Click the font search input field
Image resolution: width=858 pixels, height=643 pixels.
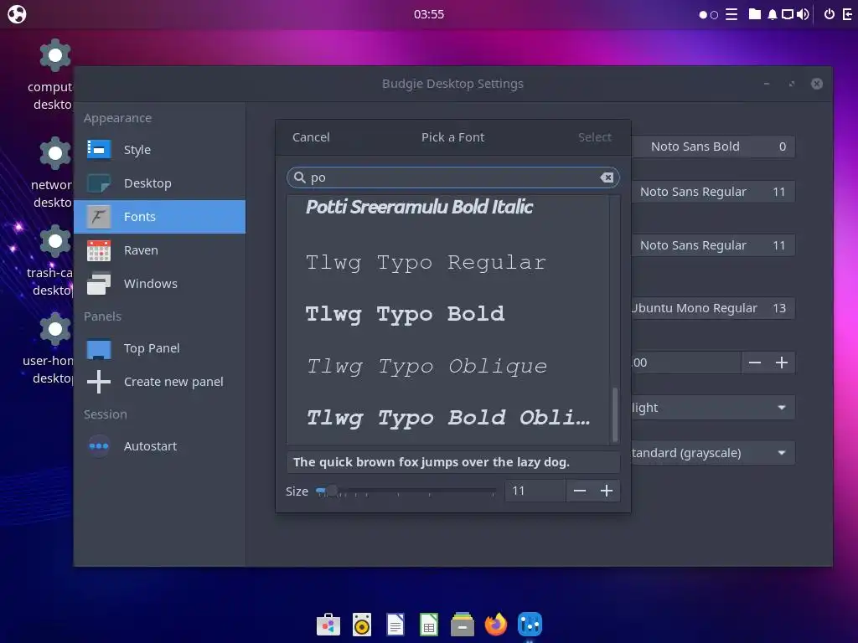click(452, 177)
